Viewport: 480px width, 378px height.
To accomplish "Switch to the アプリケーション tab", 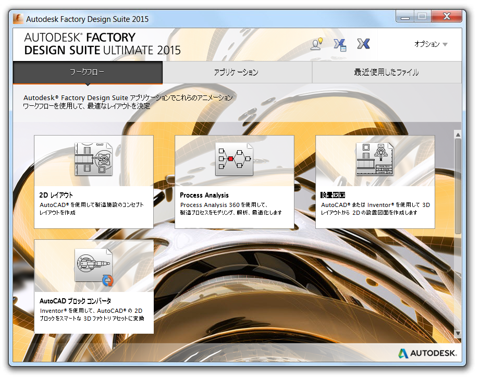I will tap(237, 72).
